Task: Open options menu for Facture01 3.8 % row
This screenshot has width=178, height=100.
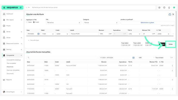Action: click(172, 89)
